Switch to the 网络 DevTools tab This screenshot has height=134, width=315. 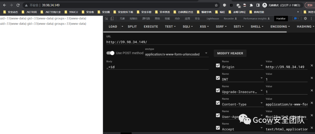157,19
